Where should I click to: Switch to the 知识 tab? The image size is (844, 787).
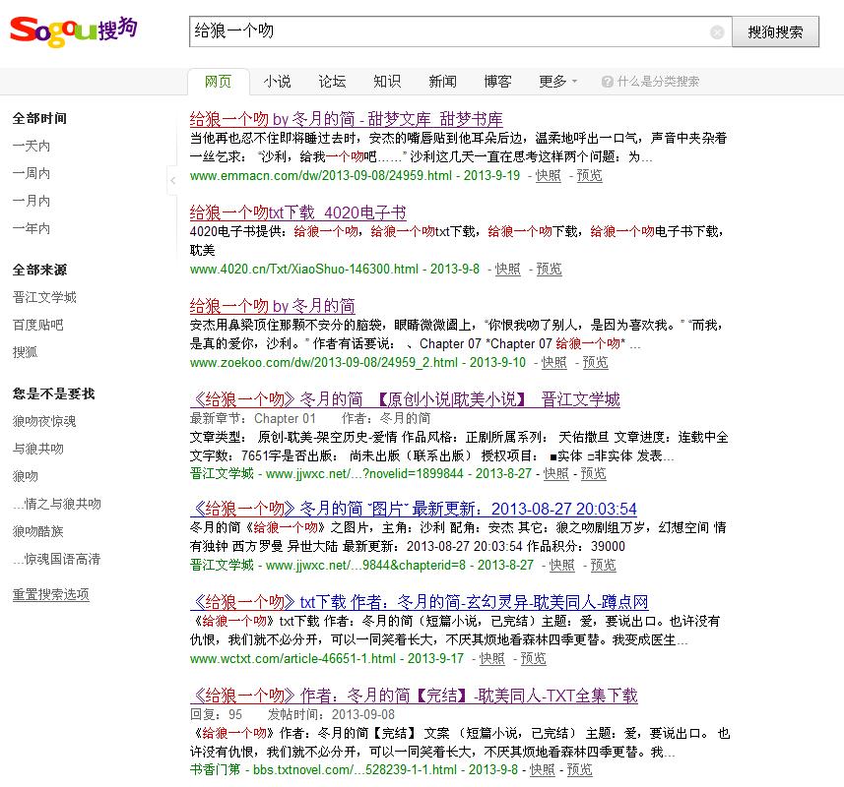tap(387, 82)
